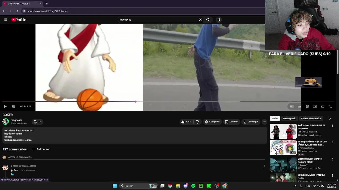Screen dimensions: 339x190
Task: Close the '(554) COKER - YouTube' tab
Action: pyautogui.click(x=40, y=3)
